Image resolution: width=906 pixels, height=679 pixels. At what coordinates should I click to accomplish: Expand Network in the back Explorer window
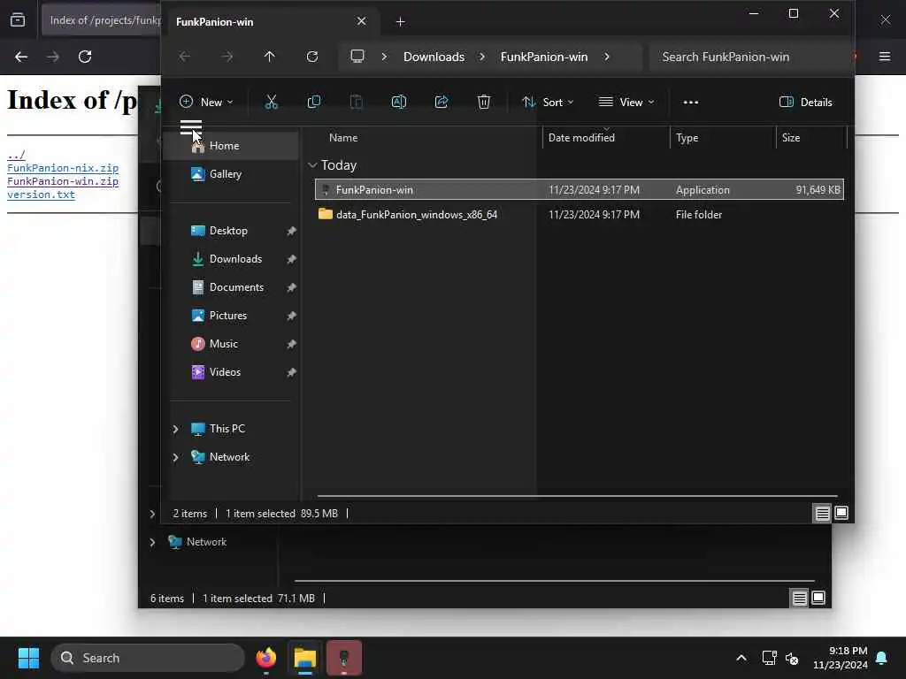[152, 542]
